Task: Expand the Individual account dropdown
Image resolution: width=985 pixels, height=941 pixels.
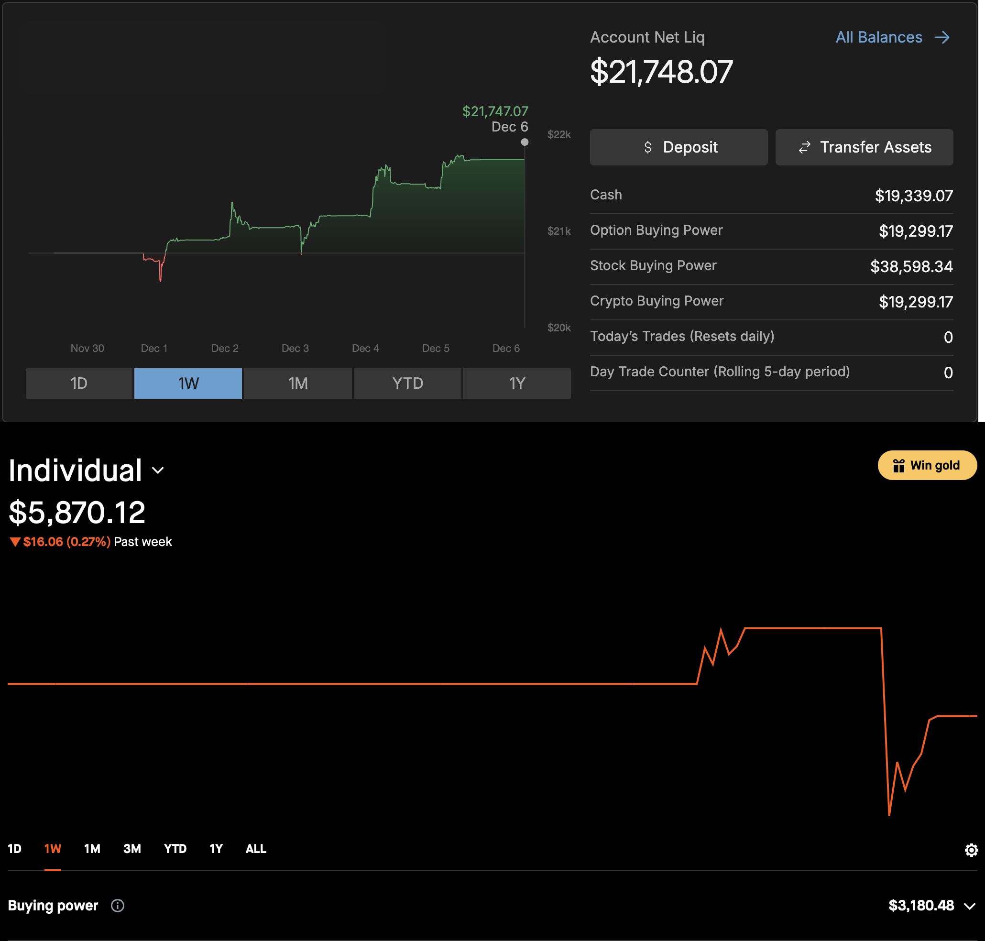Action: click(157, 470)
